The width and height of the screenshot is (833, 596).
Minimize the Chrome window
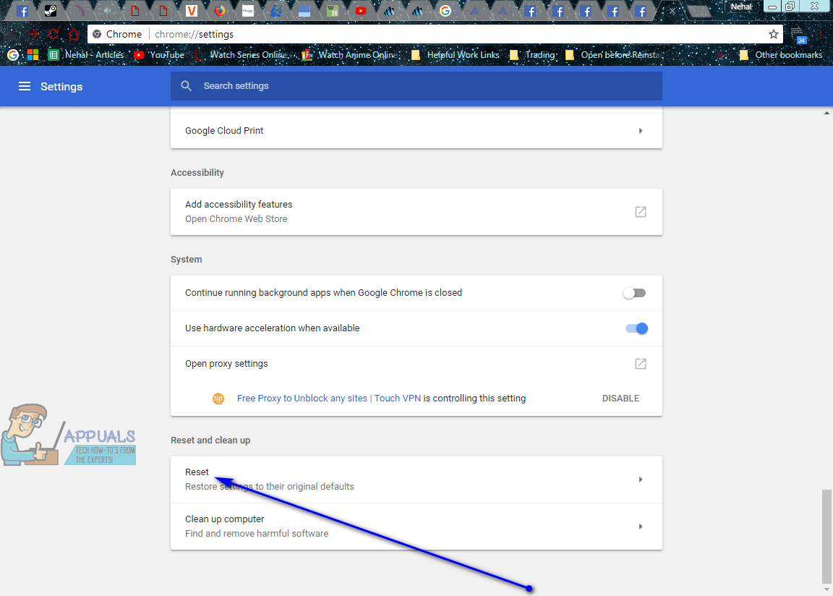[x=772, y=7]
